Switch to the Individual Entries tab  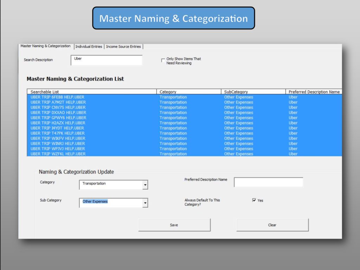click(89, 46)
